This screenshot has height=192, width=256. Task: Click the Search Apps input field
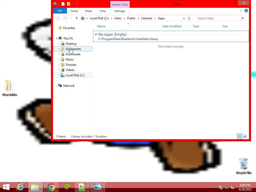[218, 18]
